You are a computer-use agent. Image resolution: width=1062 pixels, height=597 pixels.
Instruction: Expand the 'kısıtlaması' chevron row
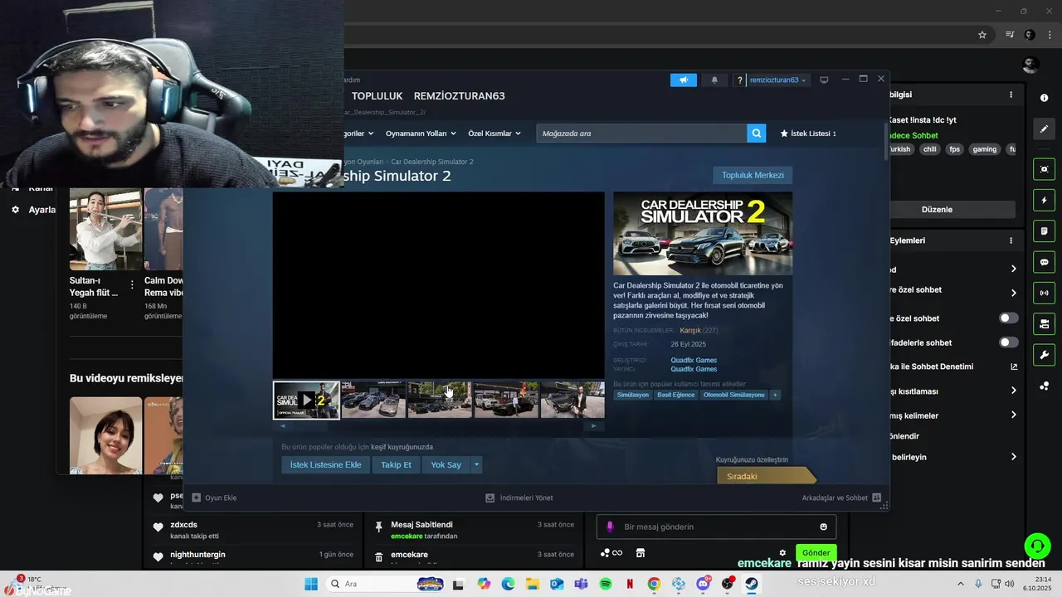(x=1013, y=391)
